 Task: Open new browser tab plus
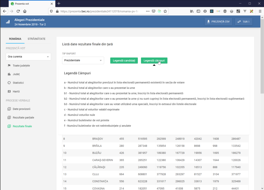(59, 4)
